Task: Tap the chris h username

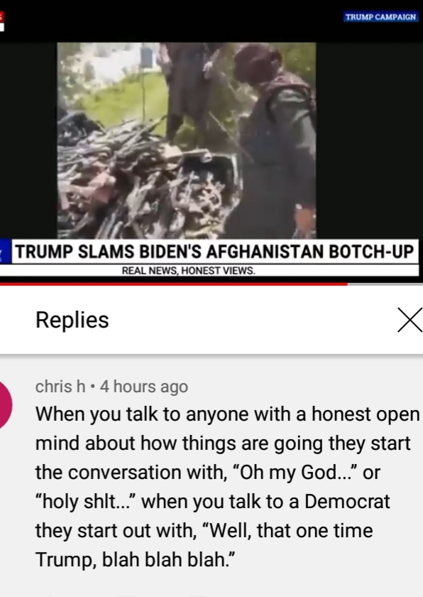Action: pos(60,387)
